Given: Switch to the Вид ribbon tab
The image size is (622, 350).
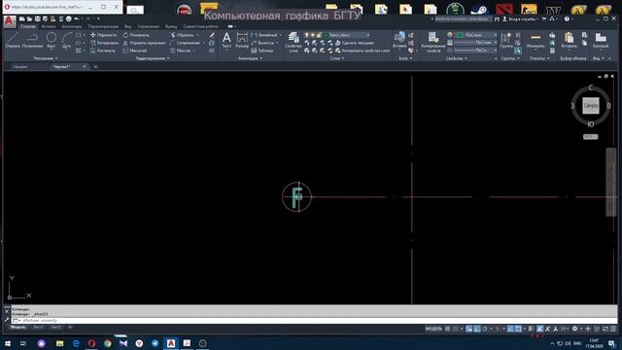Looking at the screenshot, I should (x=127, y=26).
